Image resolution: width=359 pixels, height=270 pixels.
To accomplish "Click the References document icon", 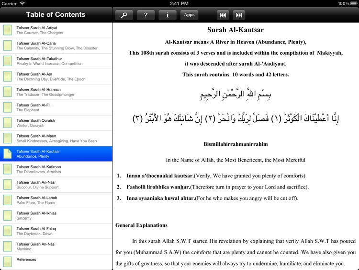I will point(8,262).
